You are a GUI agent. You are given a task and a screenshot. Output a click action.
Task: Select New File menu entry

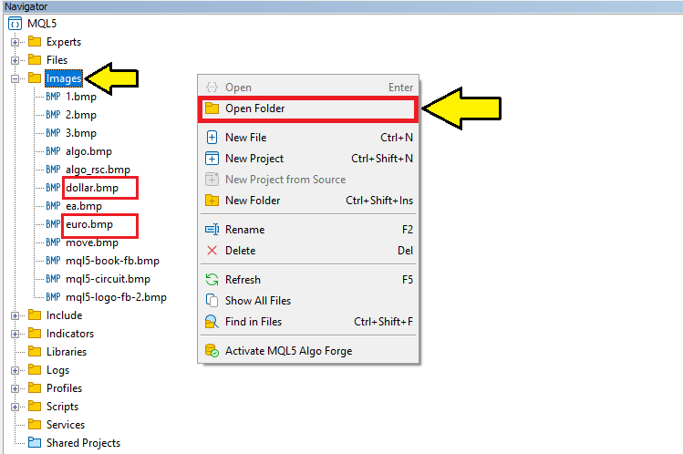[x=308, y=138]
